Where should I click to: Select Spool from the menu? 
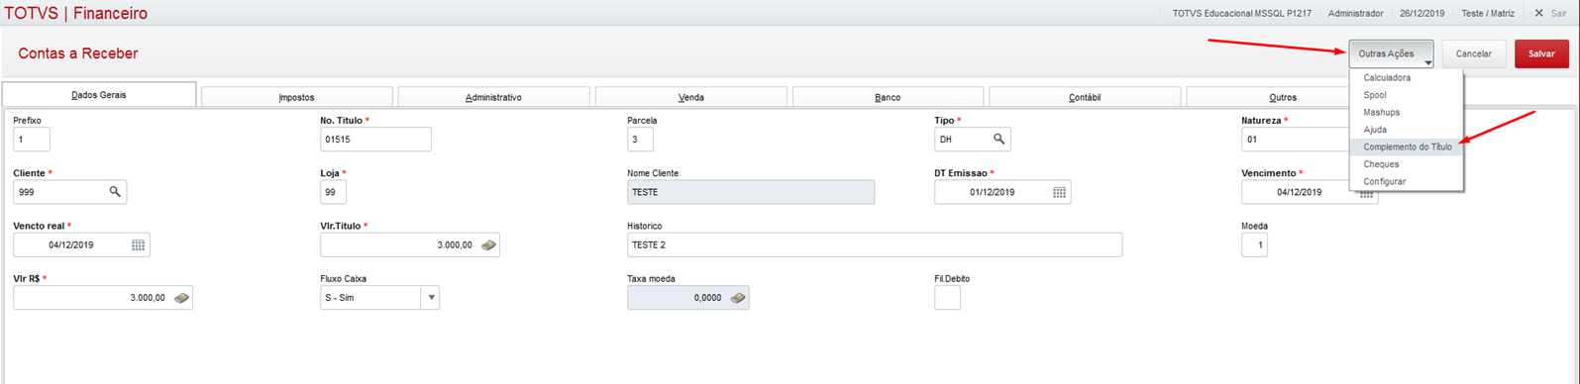(1375, 95)
